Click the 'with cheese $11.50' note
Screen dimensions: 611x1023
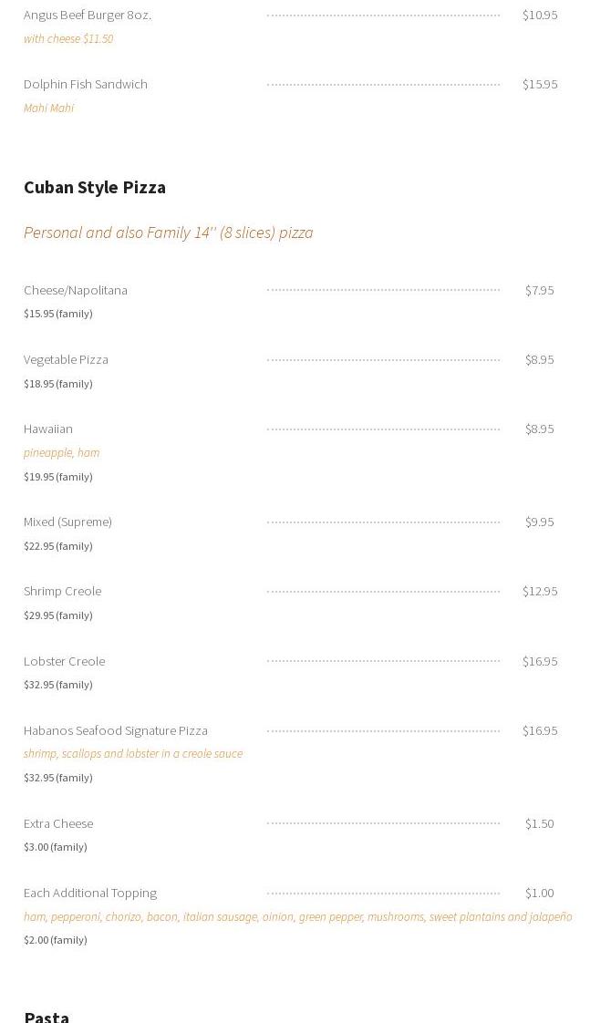(x=68, y=38)
